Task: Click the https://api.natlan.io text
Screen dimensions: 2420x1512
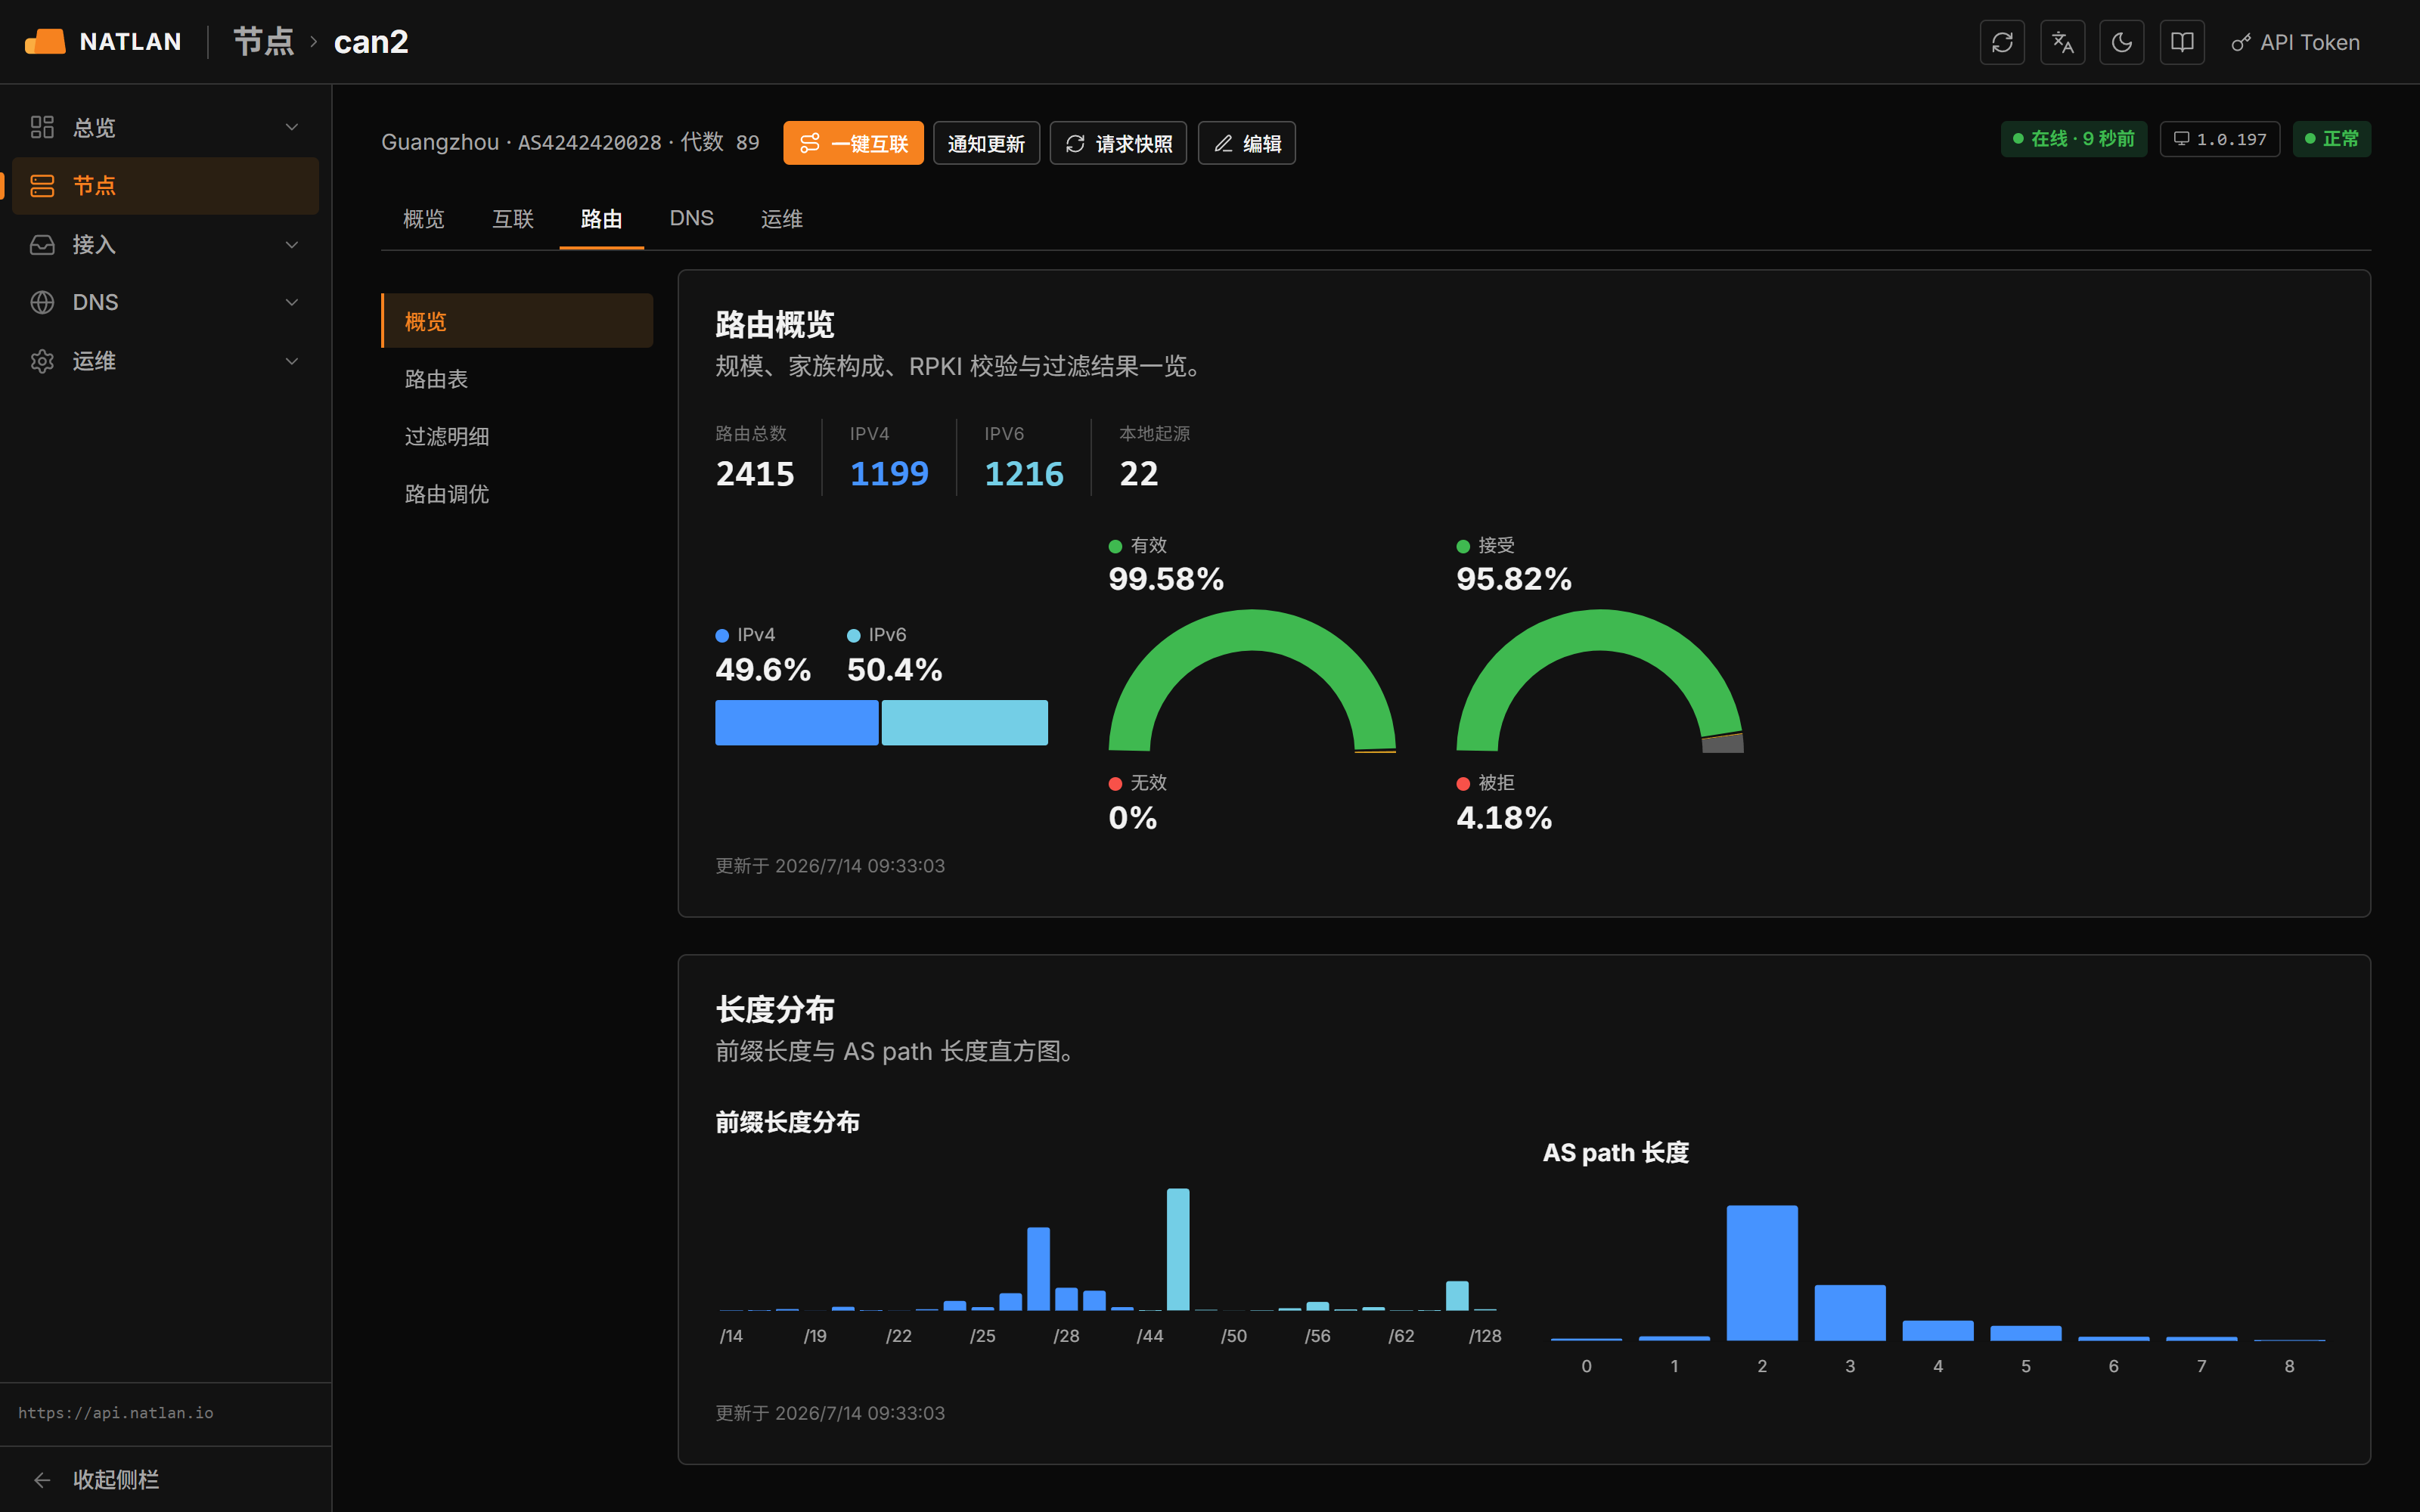Action: point(116,1413)
